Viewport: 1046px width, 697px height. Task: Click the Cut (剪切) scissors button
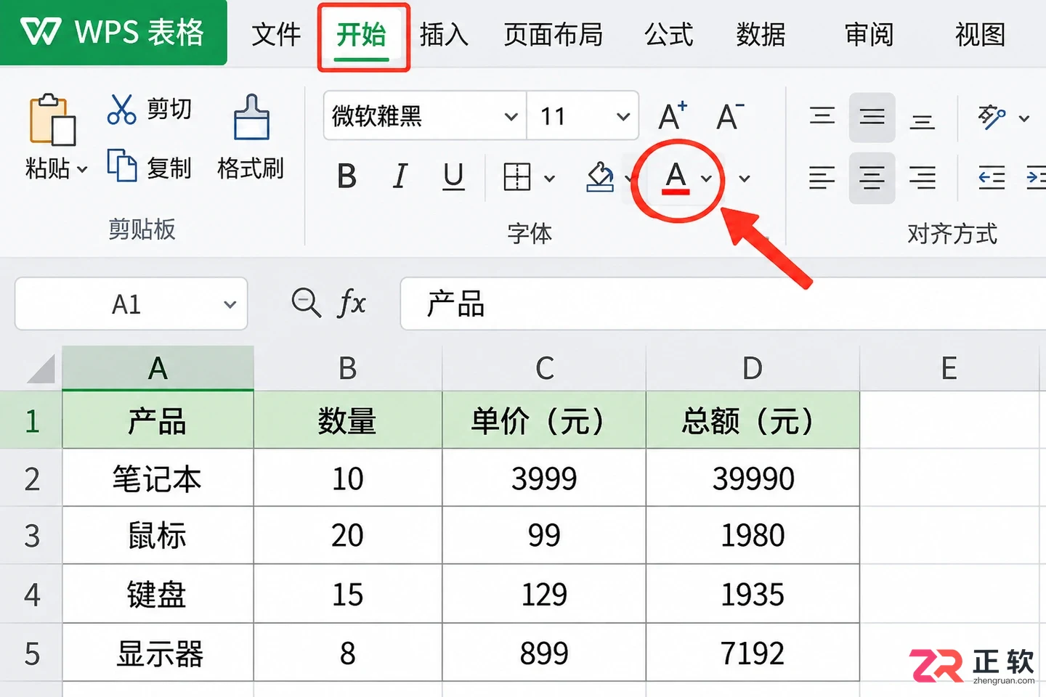[x=150, y=110]
